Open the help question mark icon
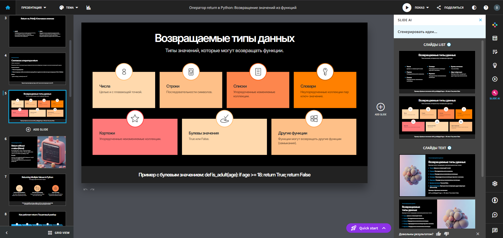Screen dimensions: 503x238 (x=485, y=8)
